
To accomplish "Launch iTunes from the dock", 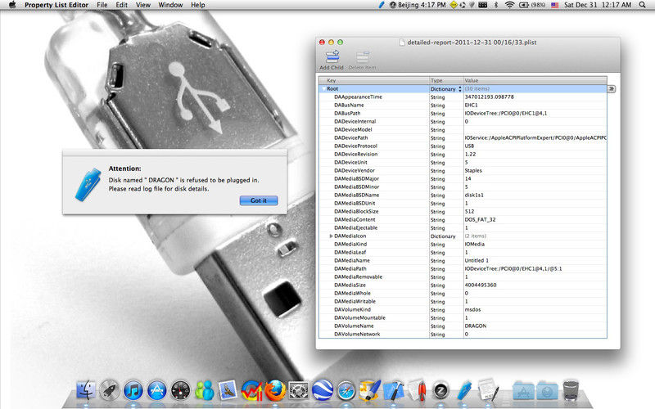I will tap(133, 391).
